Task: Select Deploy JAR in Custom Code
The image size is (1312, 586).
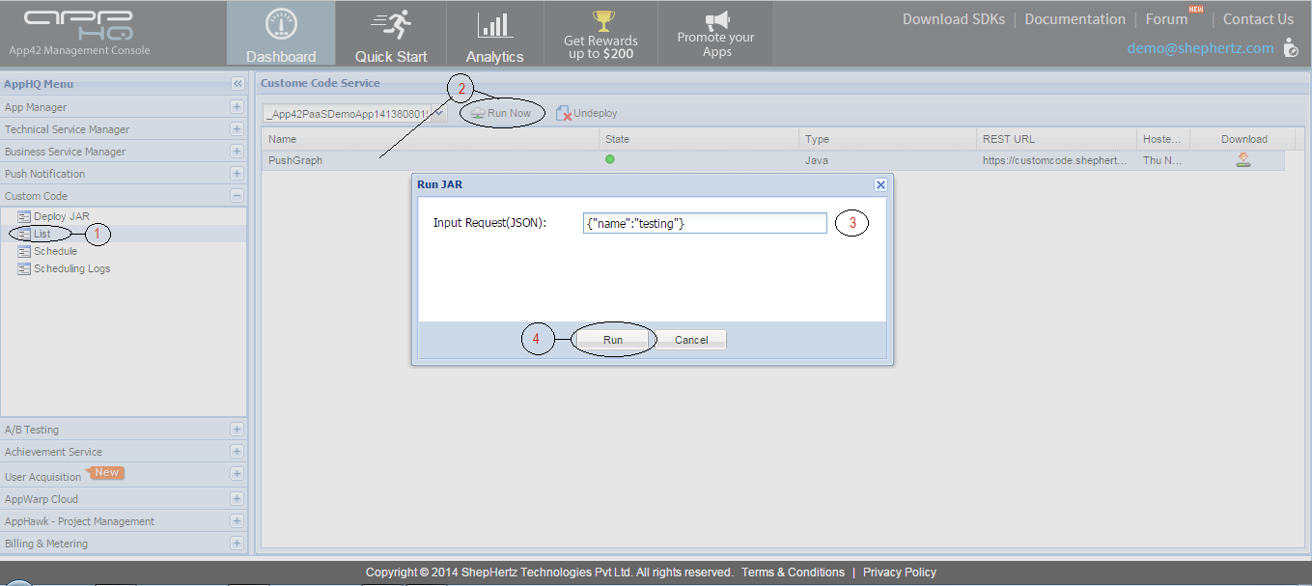Action: [61, 216]
